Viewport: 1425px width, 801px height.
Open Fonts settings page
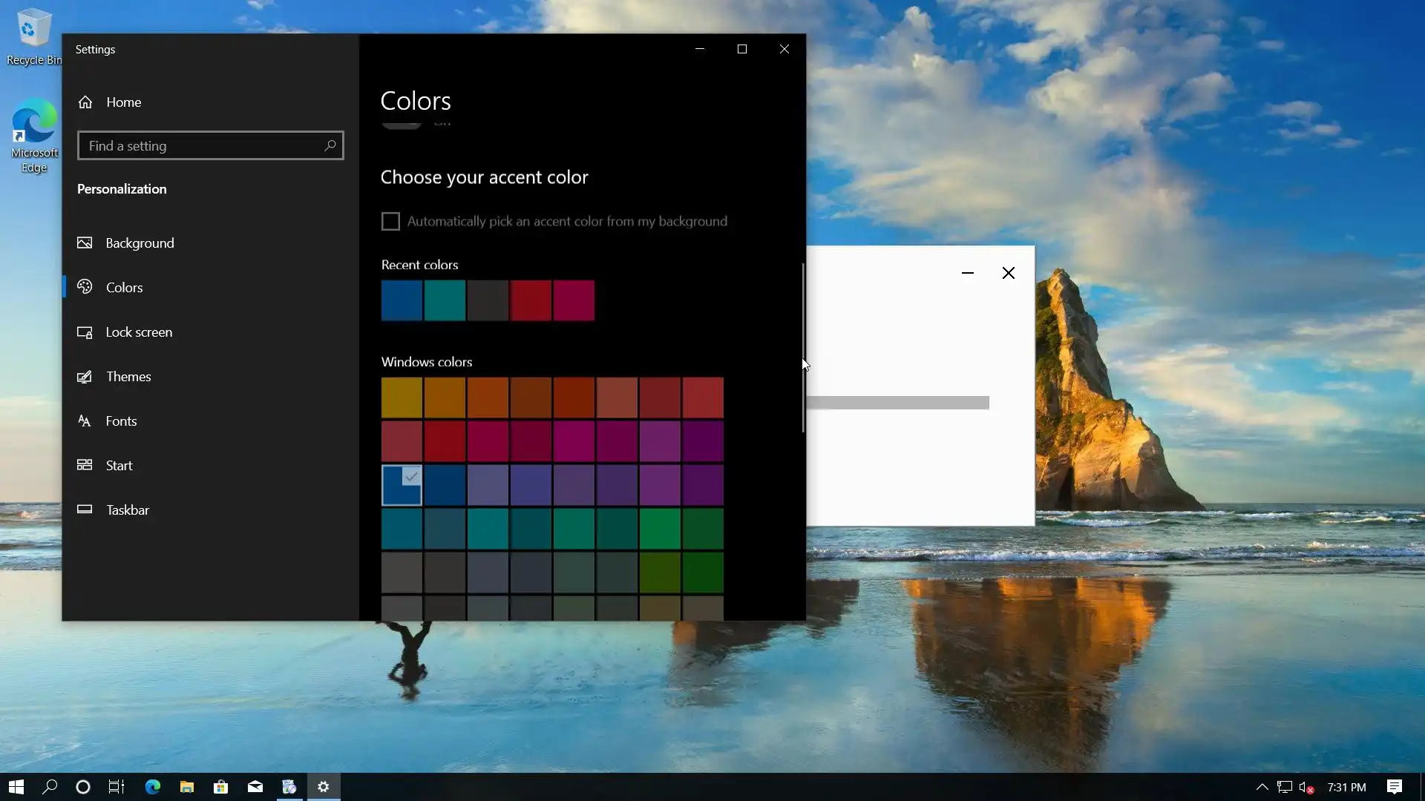[x=121, y=421]
